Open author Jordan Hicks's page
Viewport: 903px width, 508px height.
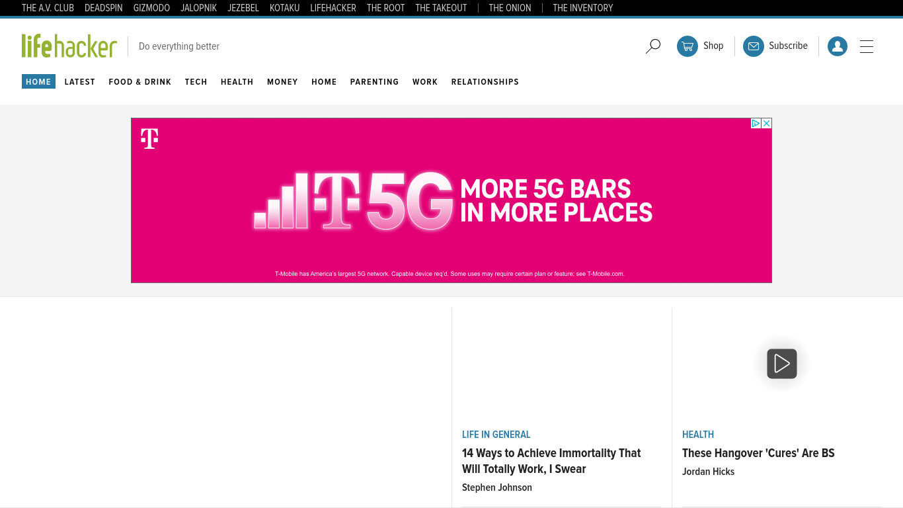[708, 472]
